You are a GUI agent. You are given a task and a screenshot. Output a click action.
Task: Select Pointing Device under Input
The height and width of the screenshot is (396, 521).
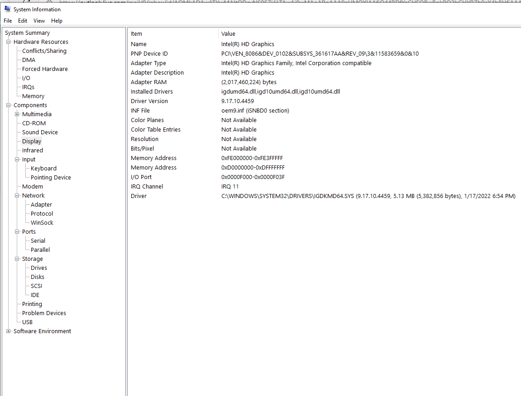[x=51, y=178]
